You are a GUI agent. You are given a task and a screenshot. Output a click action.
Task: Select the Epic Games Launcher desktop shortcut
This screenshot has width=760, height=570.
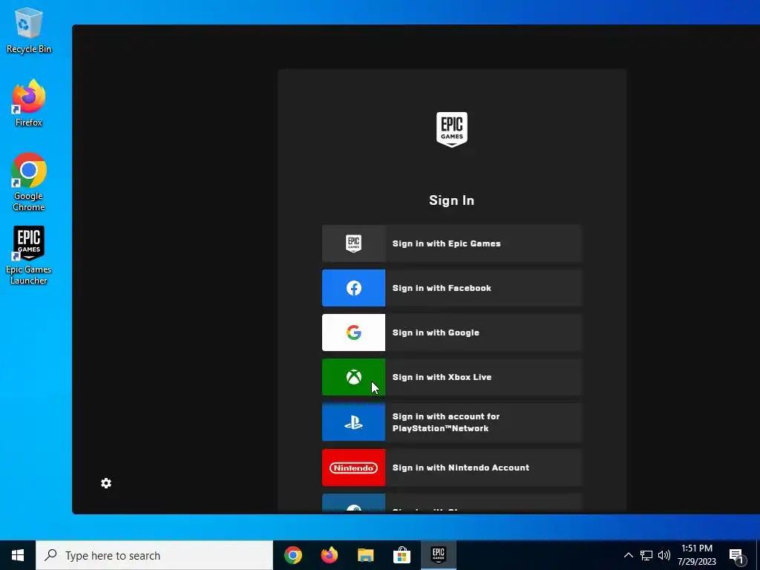click(29, 255)
